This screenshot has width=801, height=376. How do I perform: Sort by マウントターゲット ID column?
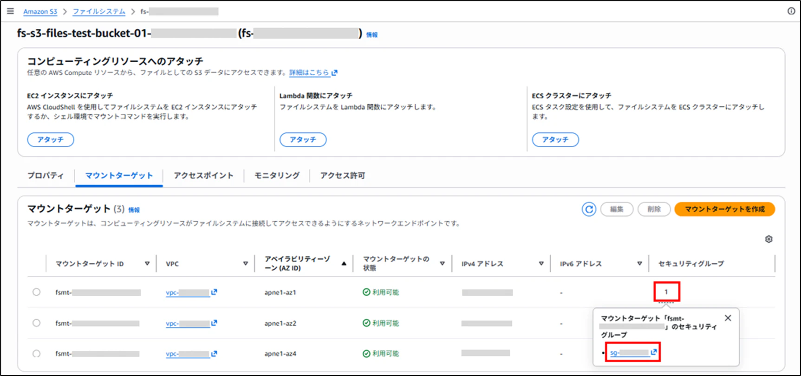(x=147, y=263)
